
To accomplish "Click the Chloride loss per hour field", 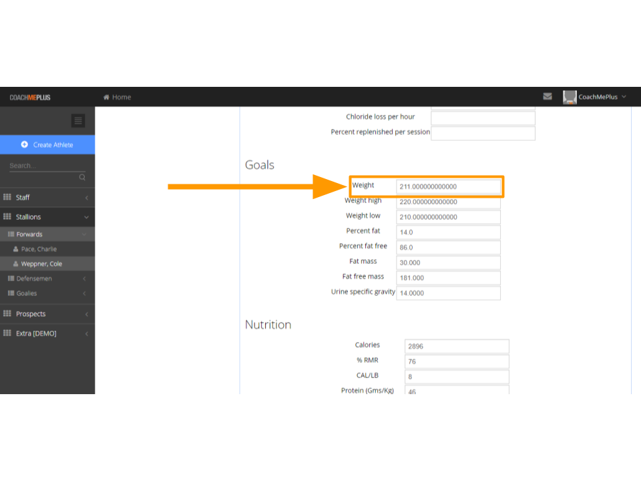I will tap(483, 118).
